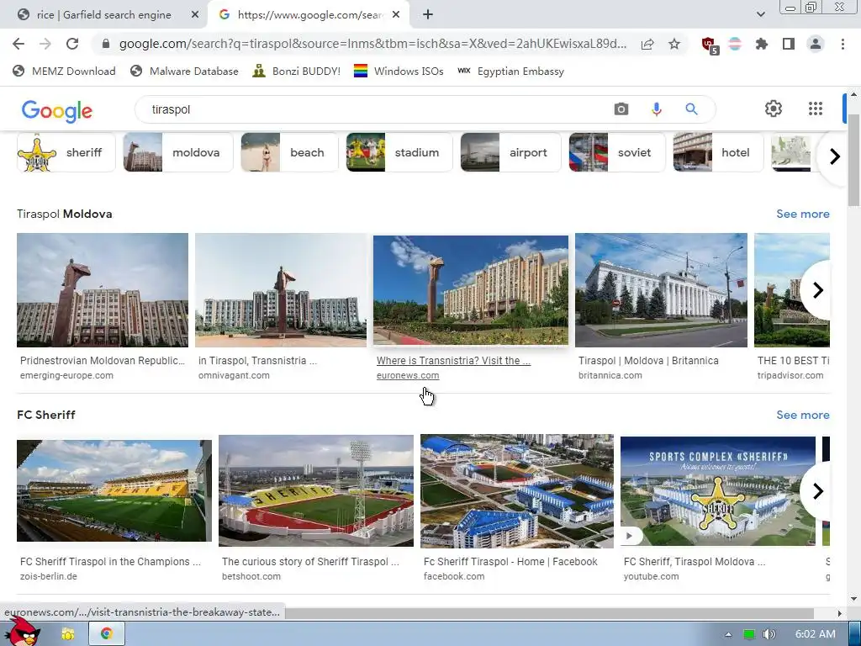The image size is (861, 646).
Task: Toggle the browser side panel icon
Action: [789, 44]
